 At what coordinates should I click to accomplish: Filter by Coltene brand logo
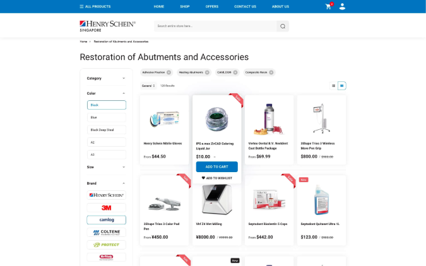coord(107,233)
